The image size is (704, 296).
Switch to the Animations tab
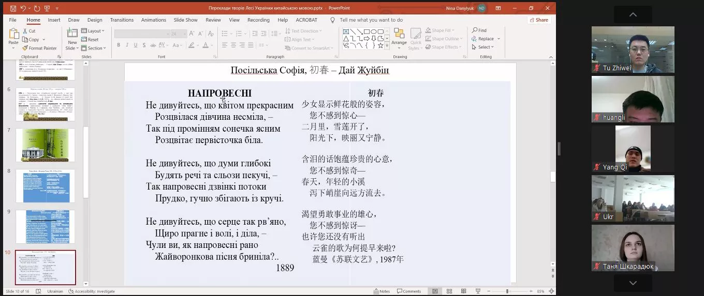point(154,20)
